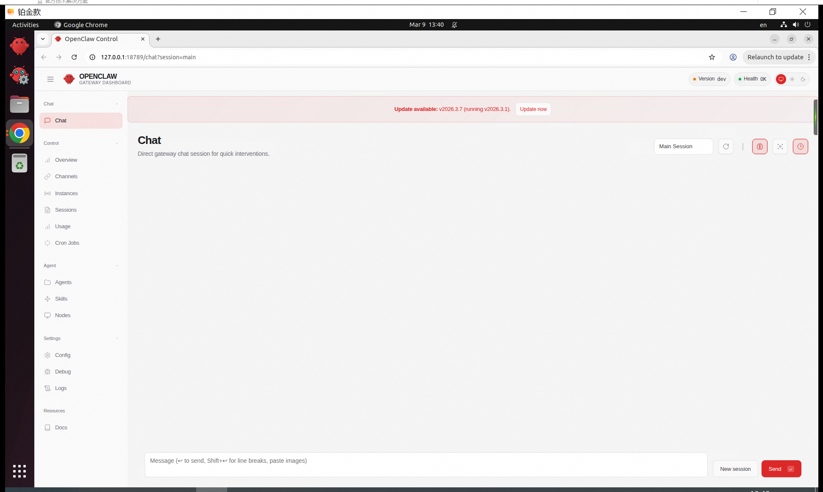Click the clock history icon beside the focus icon
This screenshot has width=823, height=492.
801,146
